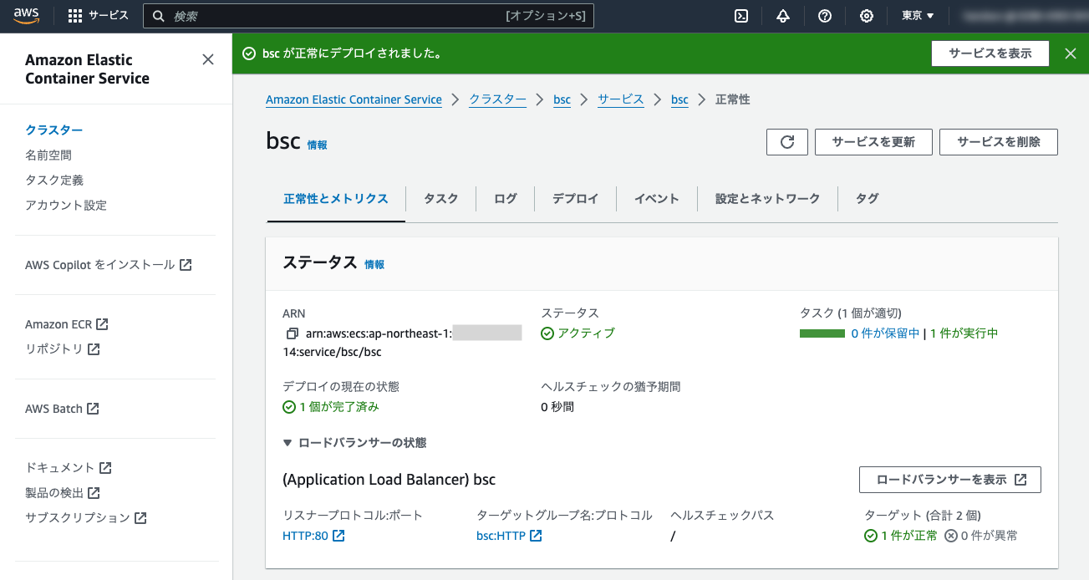Click the green task progress bar
The image size is (1089, 580).
point(822,333)
